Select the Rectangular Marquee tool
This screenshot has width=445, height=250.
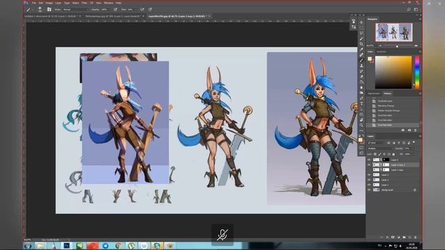pos(362,28)
